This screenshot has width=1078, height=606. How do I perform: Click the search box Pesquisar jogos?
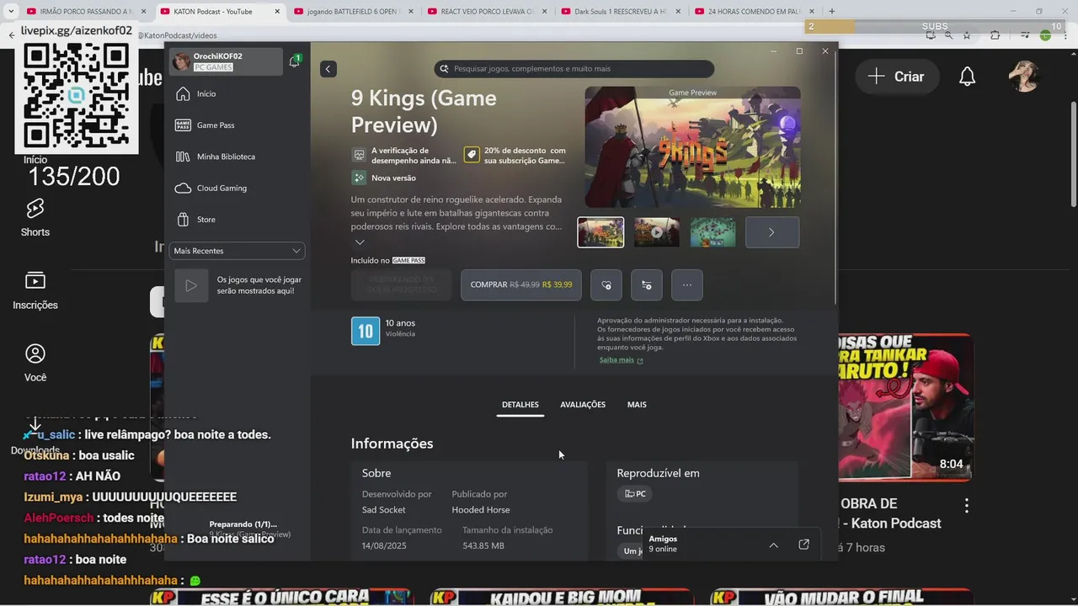pos(574,69)
